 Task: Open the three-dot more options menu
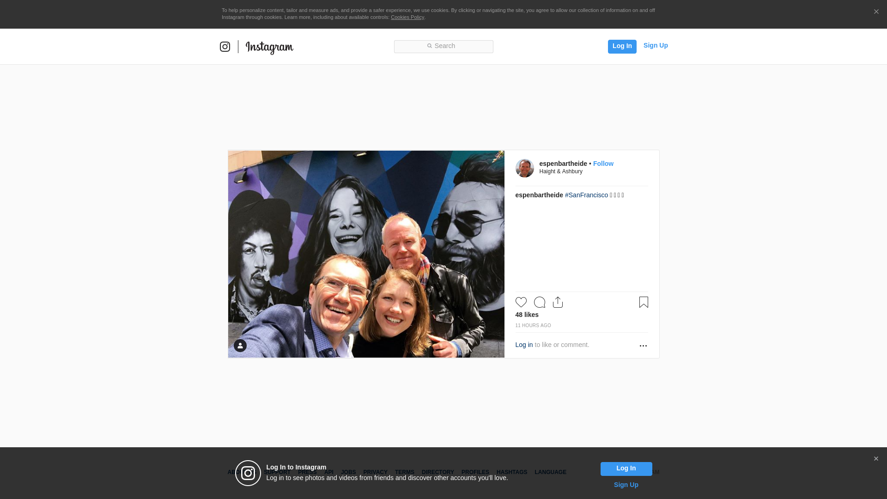point(643,346)
